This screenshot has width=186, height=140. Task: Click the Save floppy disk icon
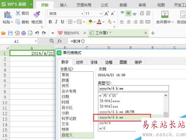pos(10,33)
